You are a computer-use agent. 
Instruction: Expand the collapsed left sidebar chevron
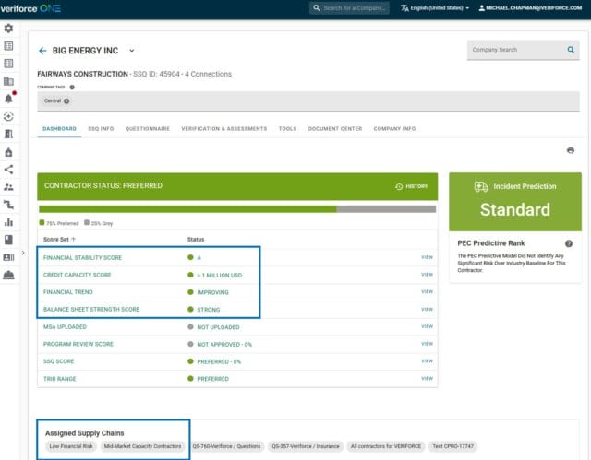tap(23, 254)
